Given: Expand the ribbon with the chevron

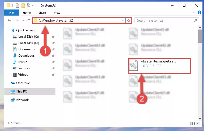Looking at the screenshot, I should [194, 12].
